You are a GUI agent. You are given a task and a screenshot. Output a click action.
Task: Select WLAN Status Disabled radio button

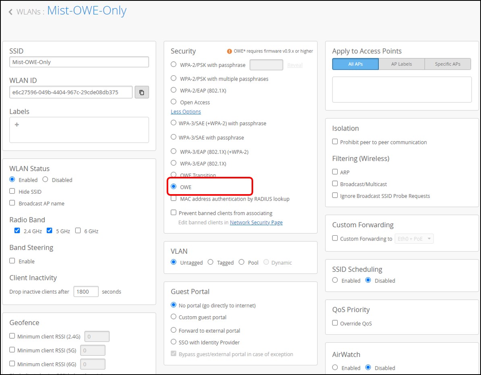pos(45,179)
